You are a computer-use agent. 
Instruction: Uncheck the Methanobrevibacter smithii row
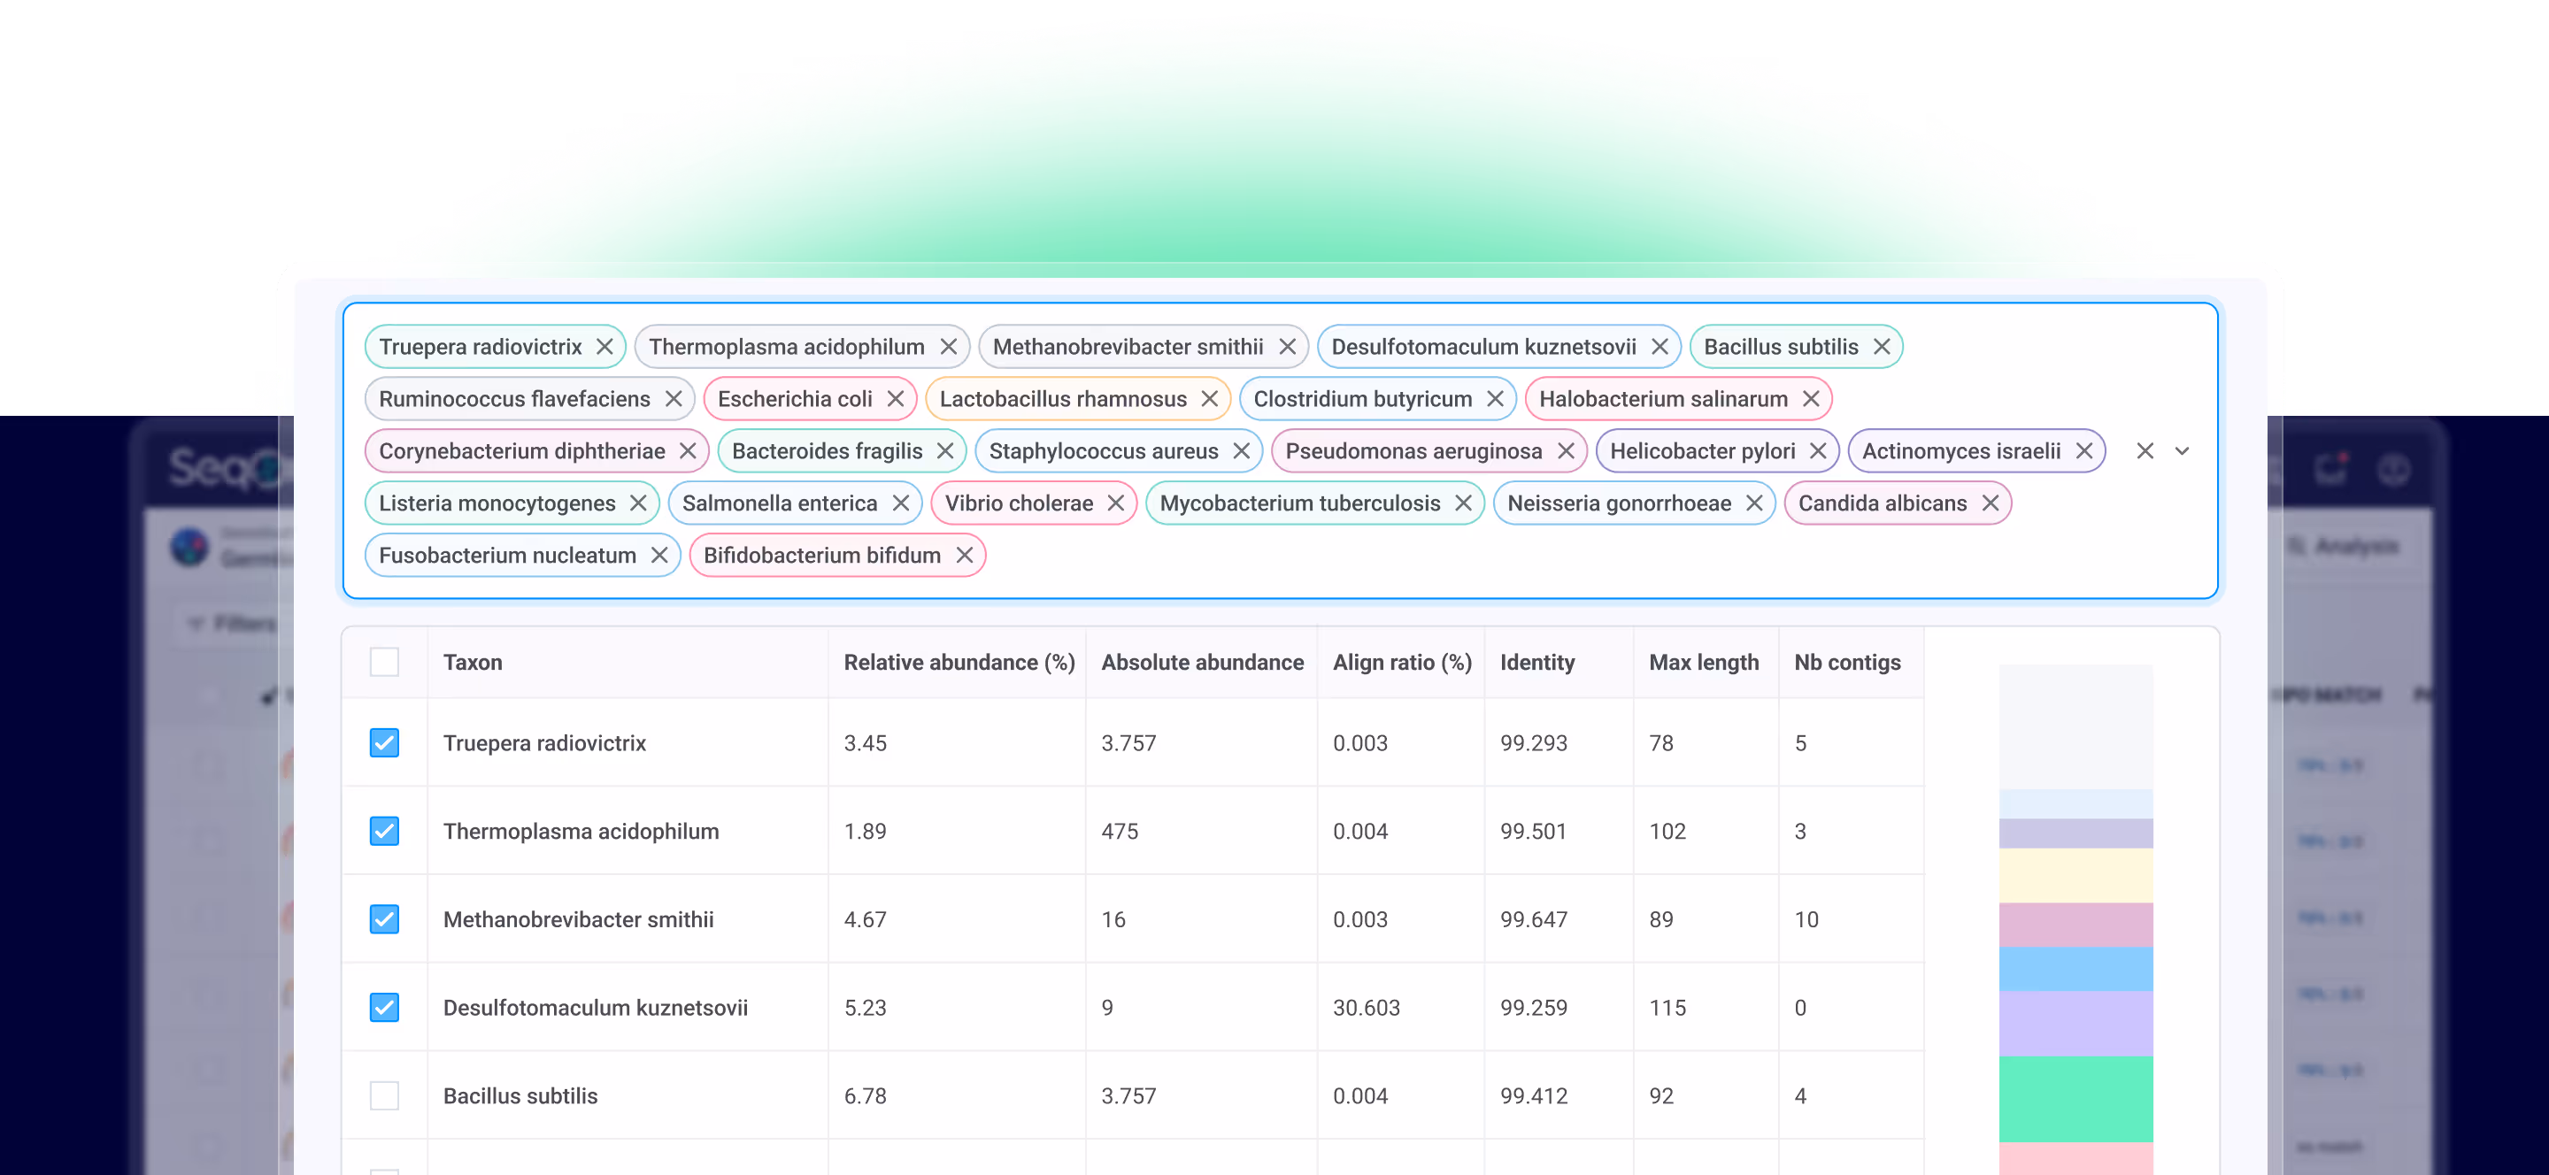(384, 920)
